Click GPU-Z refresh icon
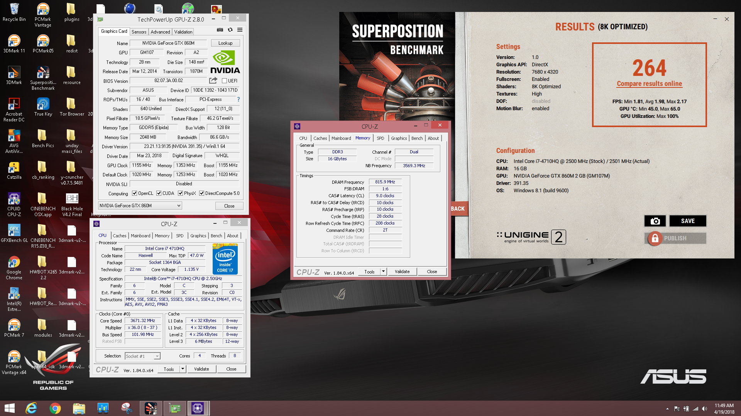The width and height of the screenshot is (741, 416). 230,30
